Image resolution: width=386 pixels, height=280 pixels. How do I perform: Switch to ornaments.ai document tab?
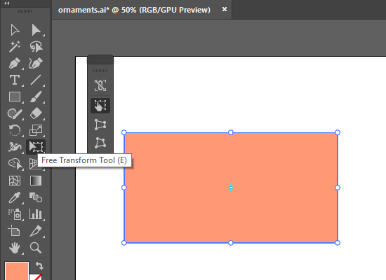point(134,10)
